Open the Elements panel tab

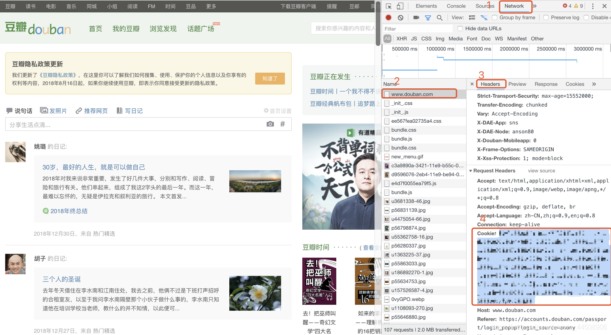tap(426, 6)
